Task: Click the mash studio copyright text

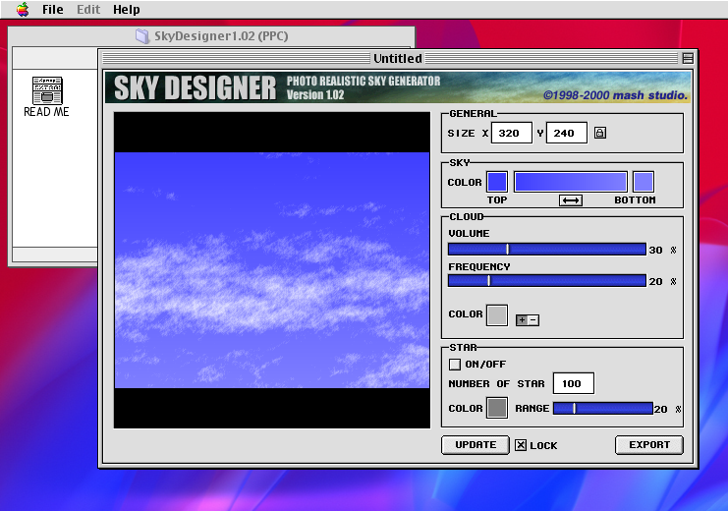Action: 615,95
